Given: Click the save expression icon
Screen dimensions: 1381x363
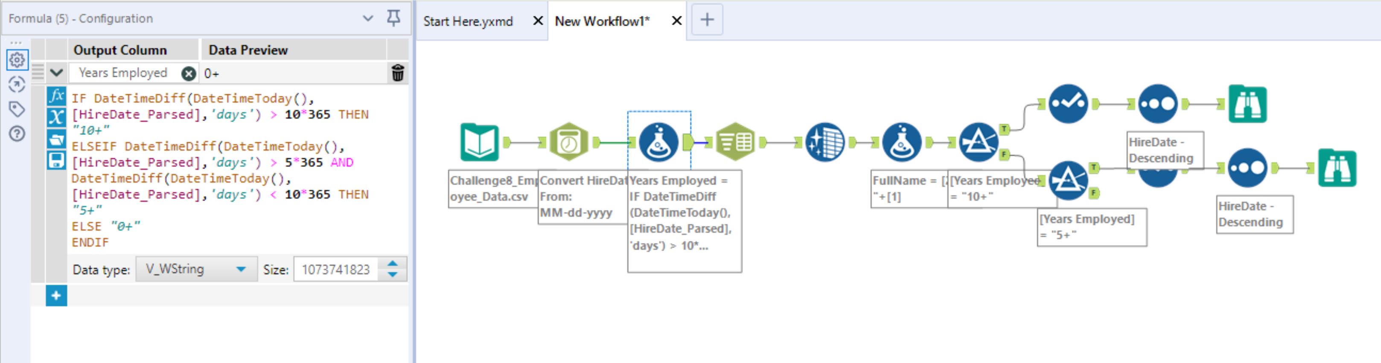Looking at the screenshot, I should pyautogui.click(x=56, y=160).
